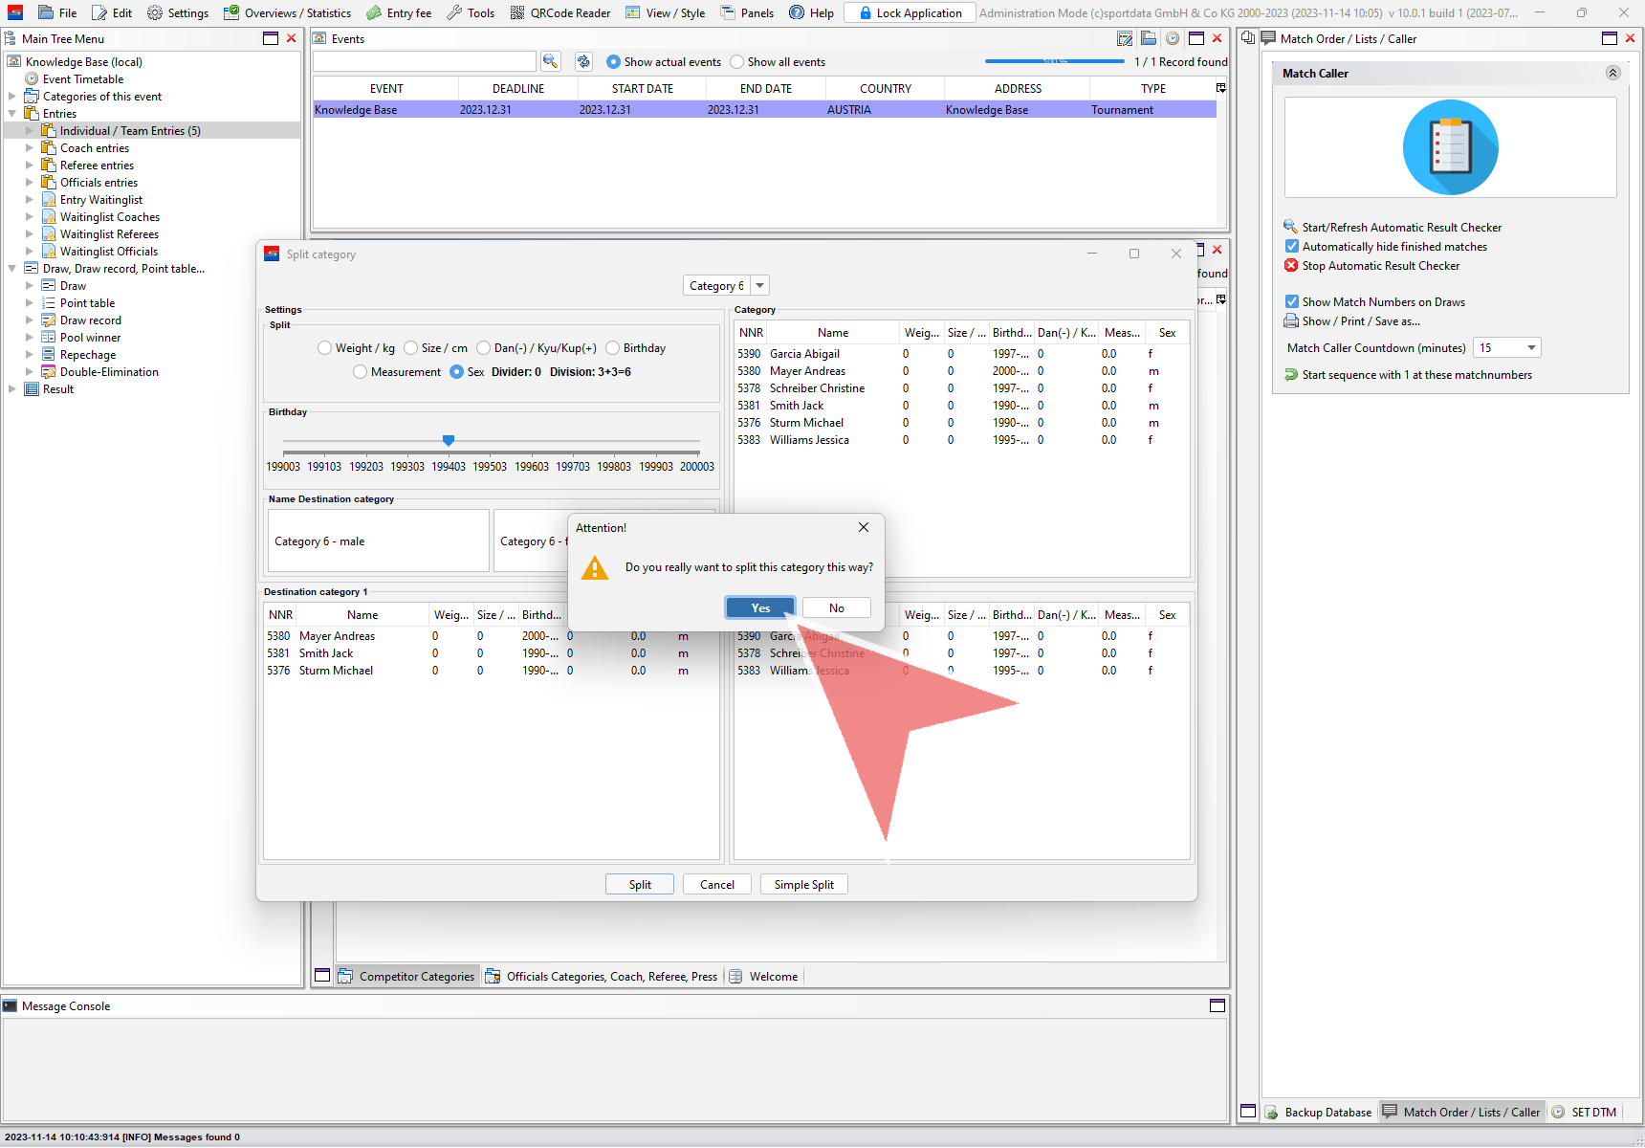Image resolution: width=1645 pixels, height=1148 pixels.
Task: Switch to the Welcome tab
Action: point(773,977)
